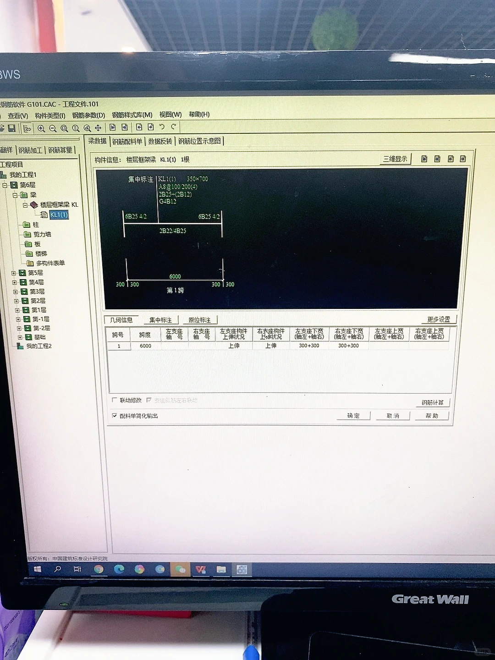Click the 跨度 cell showing 6000
This screenshot has width=495, height=660.
click(x=145, y=346)
